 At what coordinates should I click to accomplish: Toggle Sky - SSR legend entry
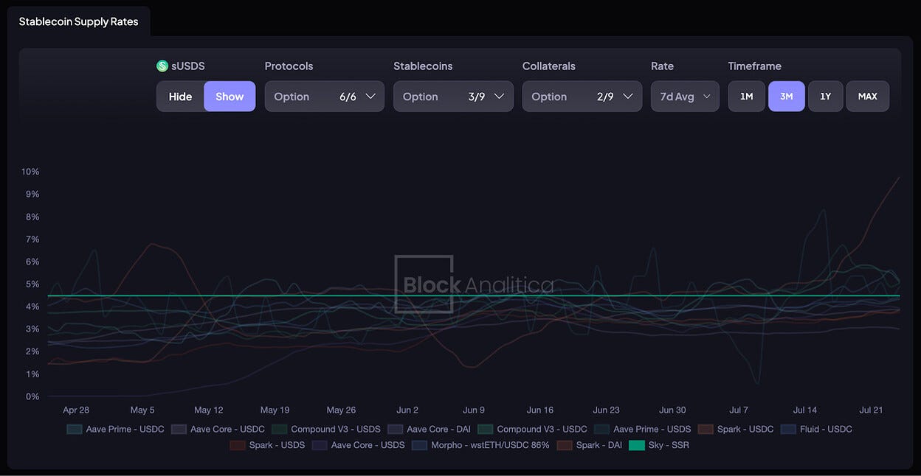659,445
